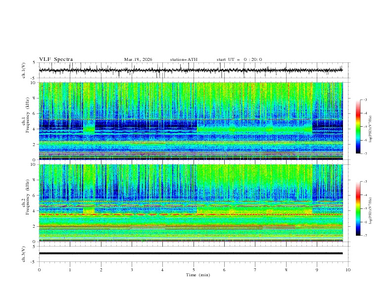This screenshot has width=392, height=303.
Task: Click the ch.3 flat voltage trace
Action: (x=191, y=253)
